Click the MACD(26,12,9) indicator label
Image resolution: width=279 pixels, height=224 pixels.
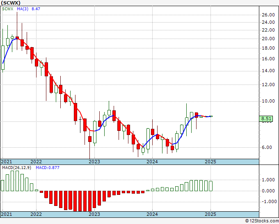[16, 168]
